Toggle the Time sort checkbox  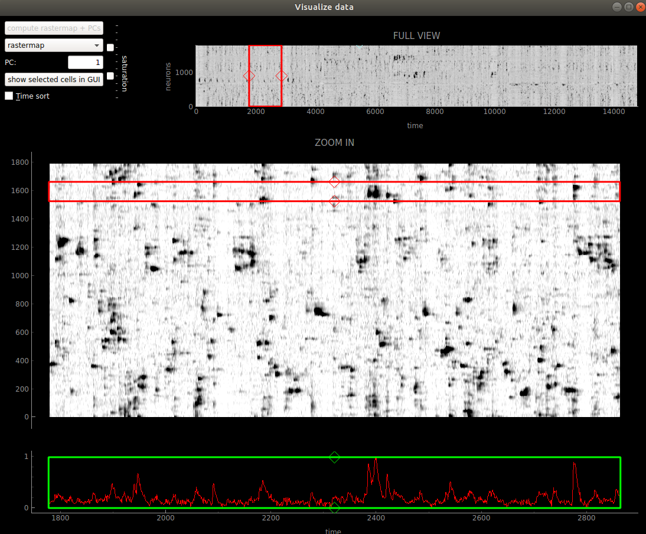point(9,96)
